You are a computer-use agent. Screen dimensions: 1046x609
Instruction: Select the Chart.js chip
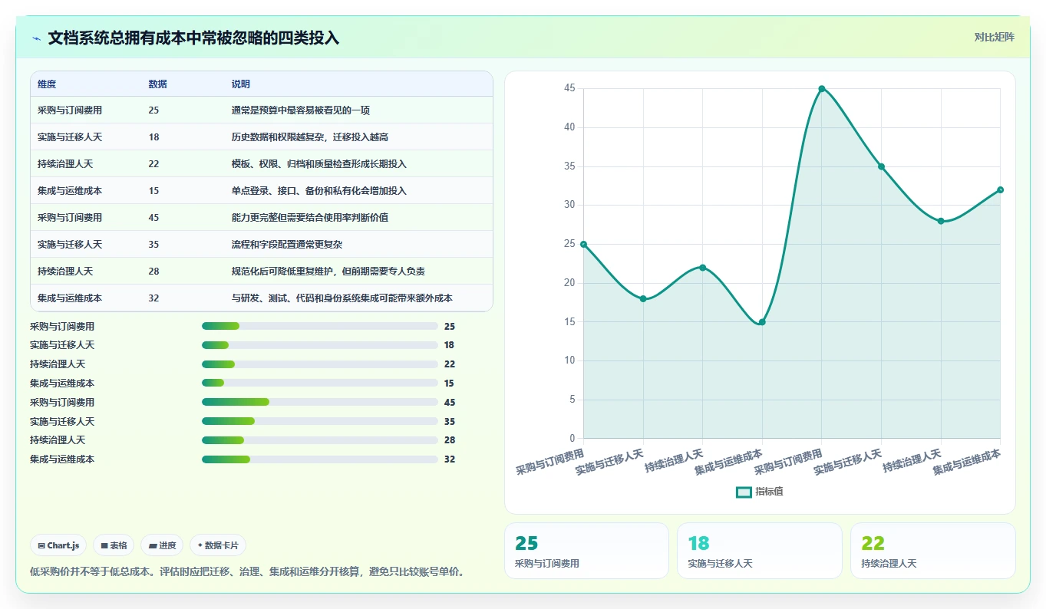click(x=58, y=545)
